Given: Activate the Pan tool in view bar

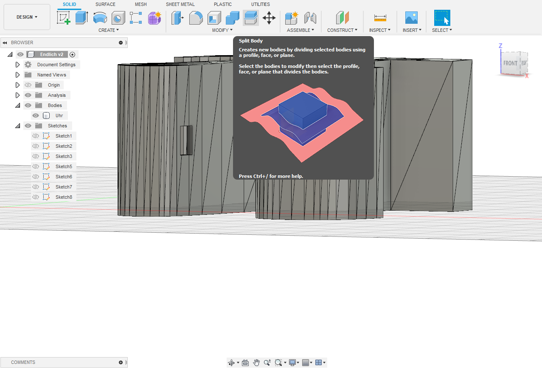Looking at the screenshot, I should coord(256,363).
